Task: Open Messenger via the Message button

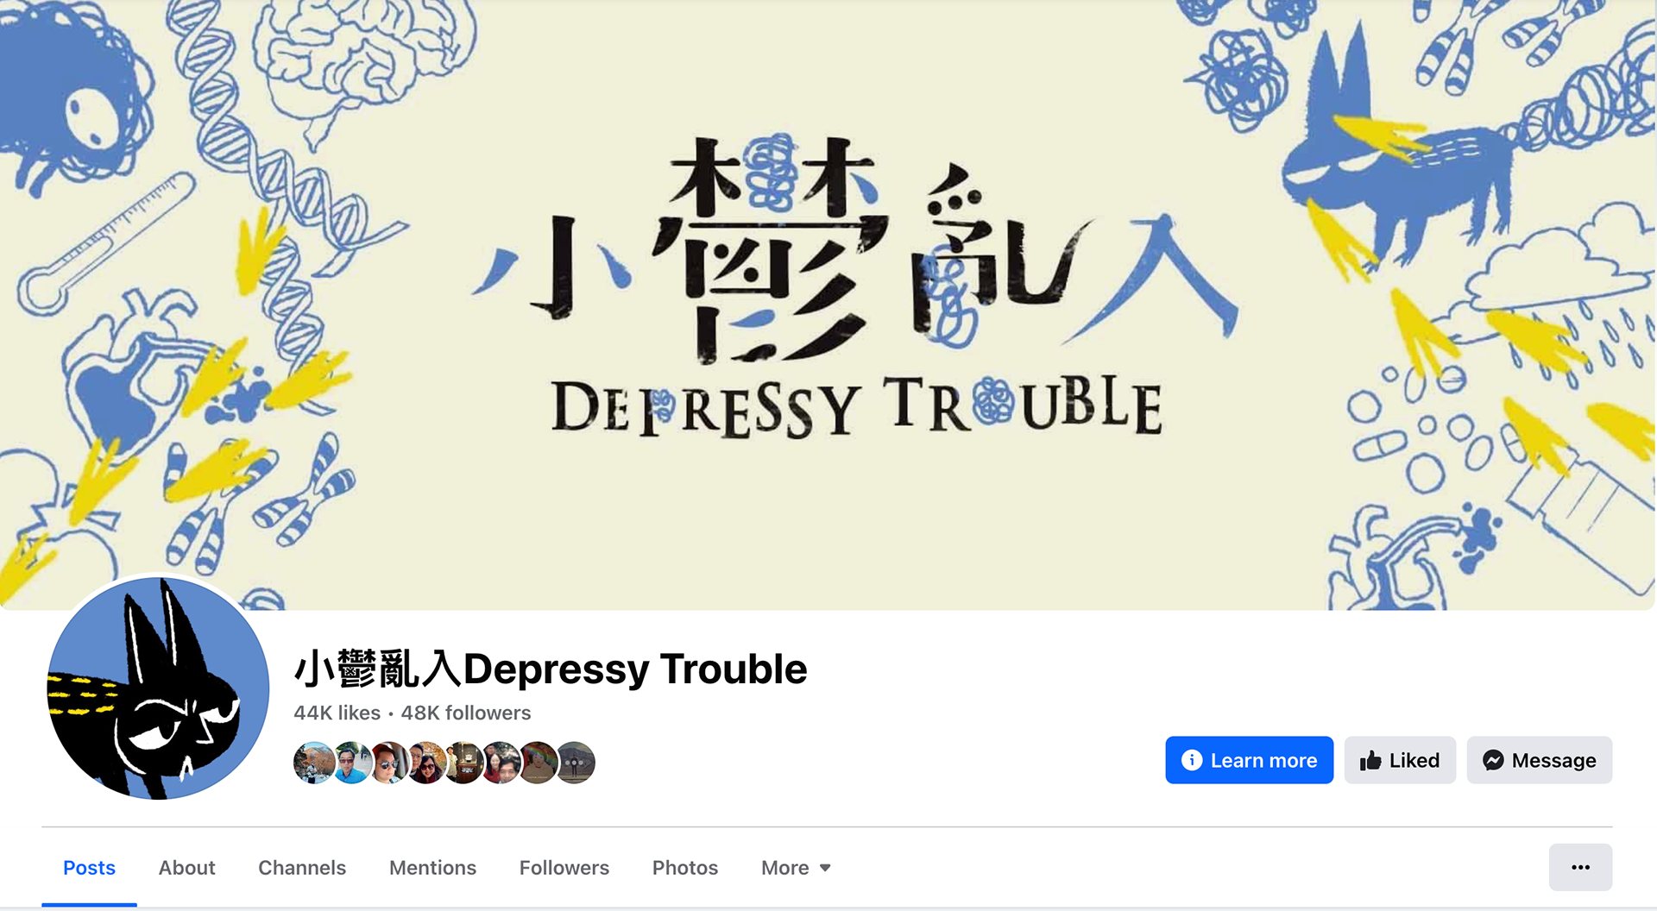Action: 1539,760
